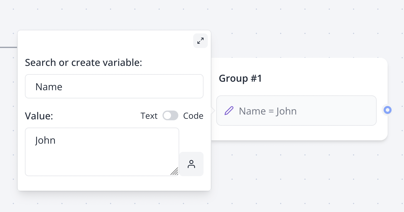The image size is (404, 212).
Task: Click the "Text" label next to switch
Action: (149, 116)
